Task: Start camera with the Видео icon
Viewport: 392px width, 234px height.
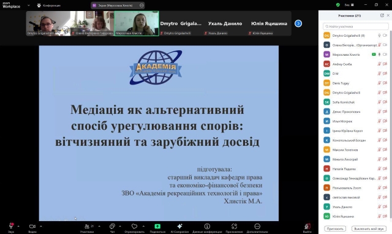Action: pyautogui.click(x=32, y=226)
